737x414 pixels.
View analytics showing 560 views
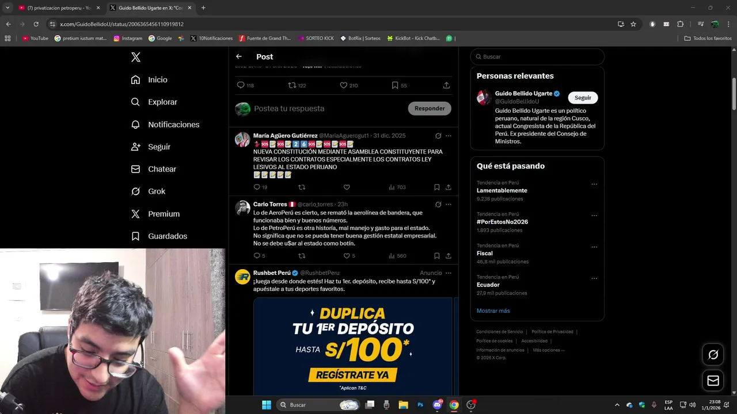pyautogui.click(x=397, y=256)
